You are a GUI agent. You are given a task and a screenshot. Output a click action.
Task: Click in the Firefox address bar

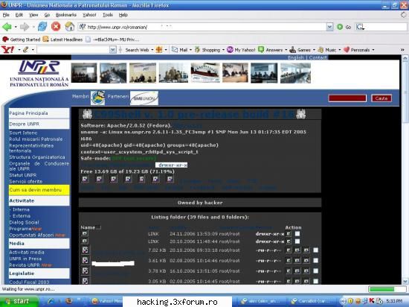click(x=202, y=27)
